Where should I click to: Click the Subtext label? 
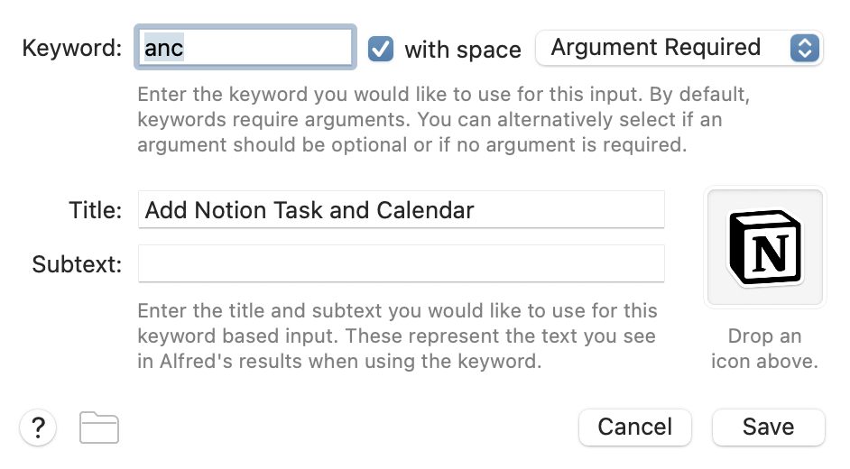pyautogui.click(x=77, y=264)
